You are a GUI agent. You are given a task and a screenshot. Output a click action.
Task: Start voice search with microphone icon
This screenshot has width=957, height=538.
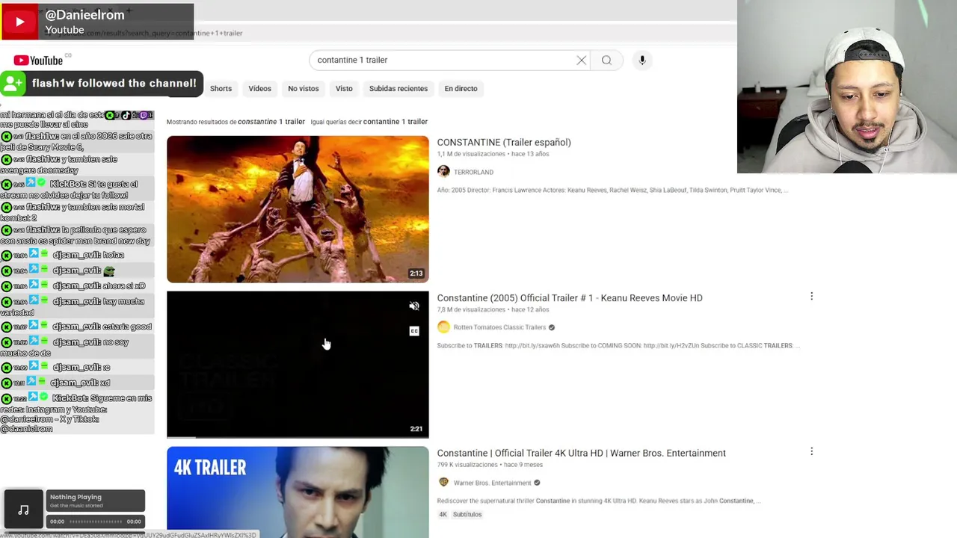pyautogui.click(x=642, y=60)
